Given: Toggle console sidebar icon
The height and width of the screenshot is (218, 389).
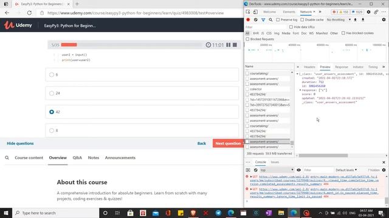Looking at the screenshot, I should point(248,170).
